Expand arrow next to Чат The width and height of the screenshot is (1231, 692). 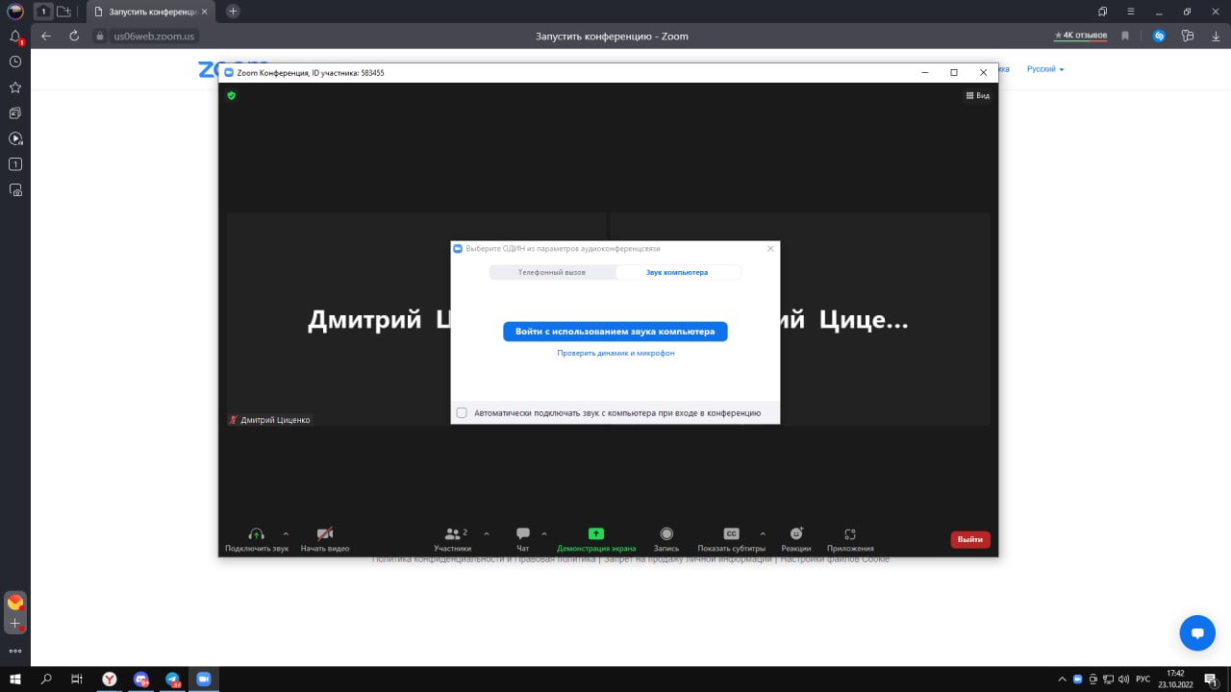point(544,533)
